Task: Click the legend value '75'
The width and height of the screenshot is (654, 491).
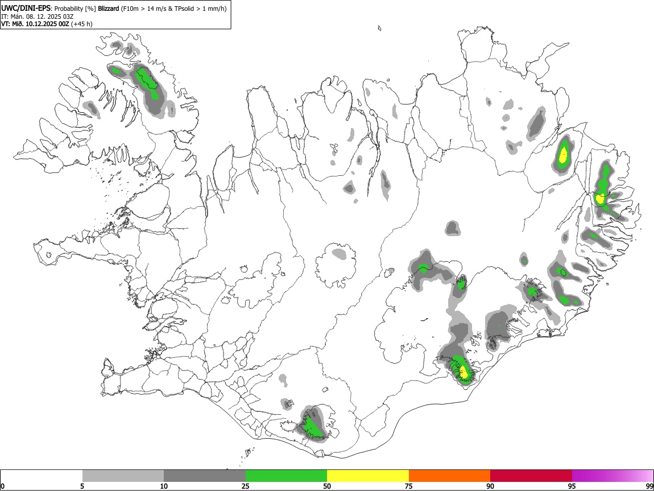Action: click(x=409, y=486)
